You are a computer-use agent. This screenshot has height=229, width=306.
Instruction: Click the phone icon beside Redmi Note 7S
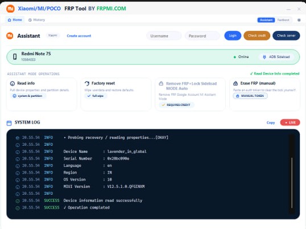pyautogui.click(x=15, y=56)
